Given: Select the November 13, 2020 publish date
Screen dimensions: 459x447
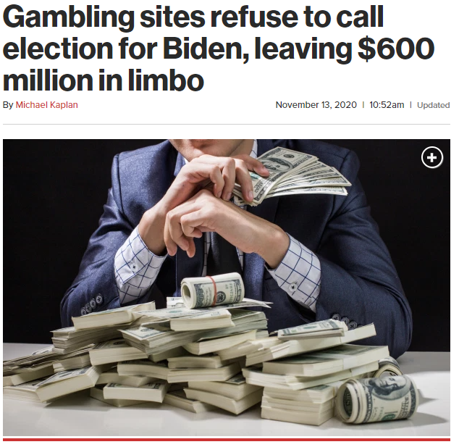Looking at the screenshot, I should [x=316, y=105].
